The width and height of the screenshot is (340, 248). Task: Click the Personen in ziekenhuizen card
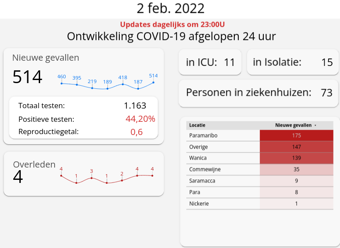[259, 93]
